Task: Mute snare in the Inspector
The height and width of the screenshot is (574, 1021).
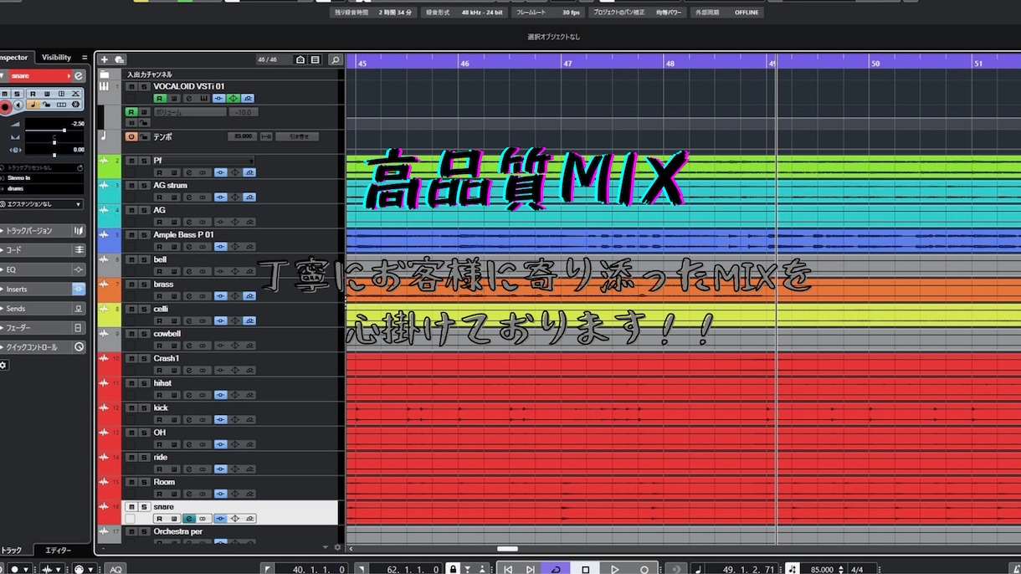Action: [5, 93]
